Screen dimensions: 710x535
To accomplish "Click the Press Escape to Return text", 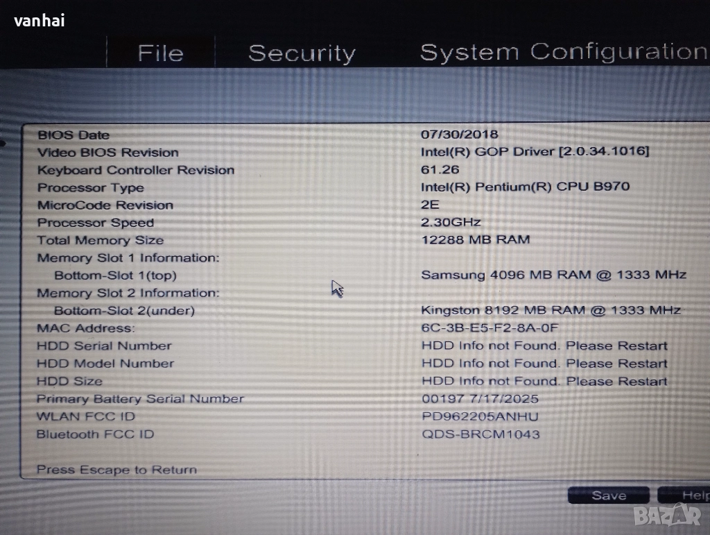I will tap(116, 470).
